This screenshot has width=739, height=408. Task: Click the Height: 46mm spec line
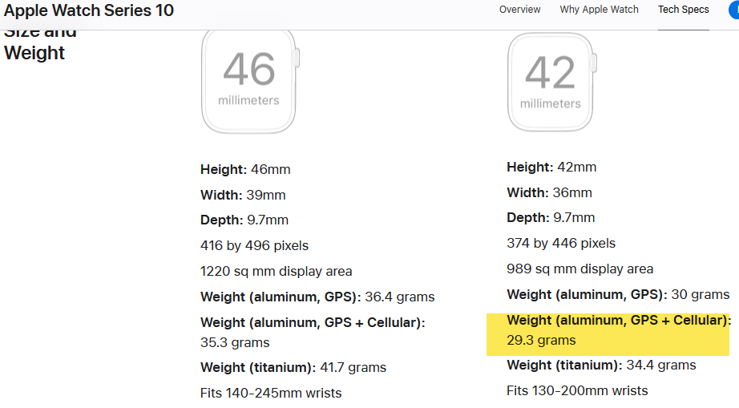pyautogui.click(x=245, y=170)
